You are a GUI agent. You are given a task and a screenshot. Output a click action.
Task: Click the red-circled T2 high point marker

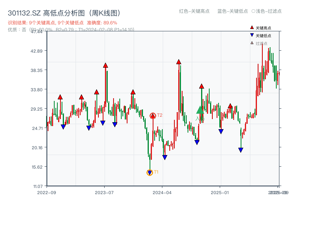tap(152, 115)
